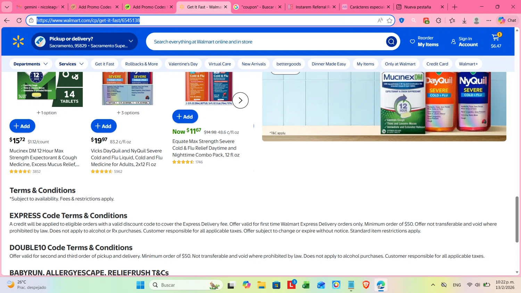Open Microsoft Store from the taskbar
Image resolution: width=521 pixels, height=293 pixels.
(276, 285)
